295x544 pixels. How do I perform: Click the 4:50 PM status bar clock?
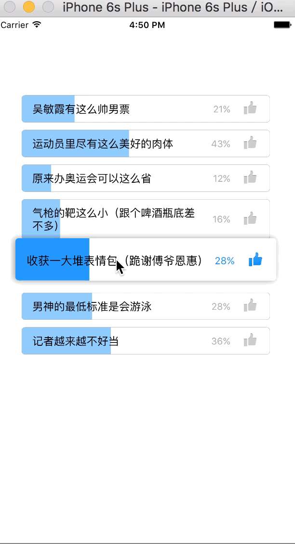pyautogui.click(x=147, y=25)
